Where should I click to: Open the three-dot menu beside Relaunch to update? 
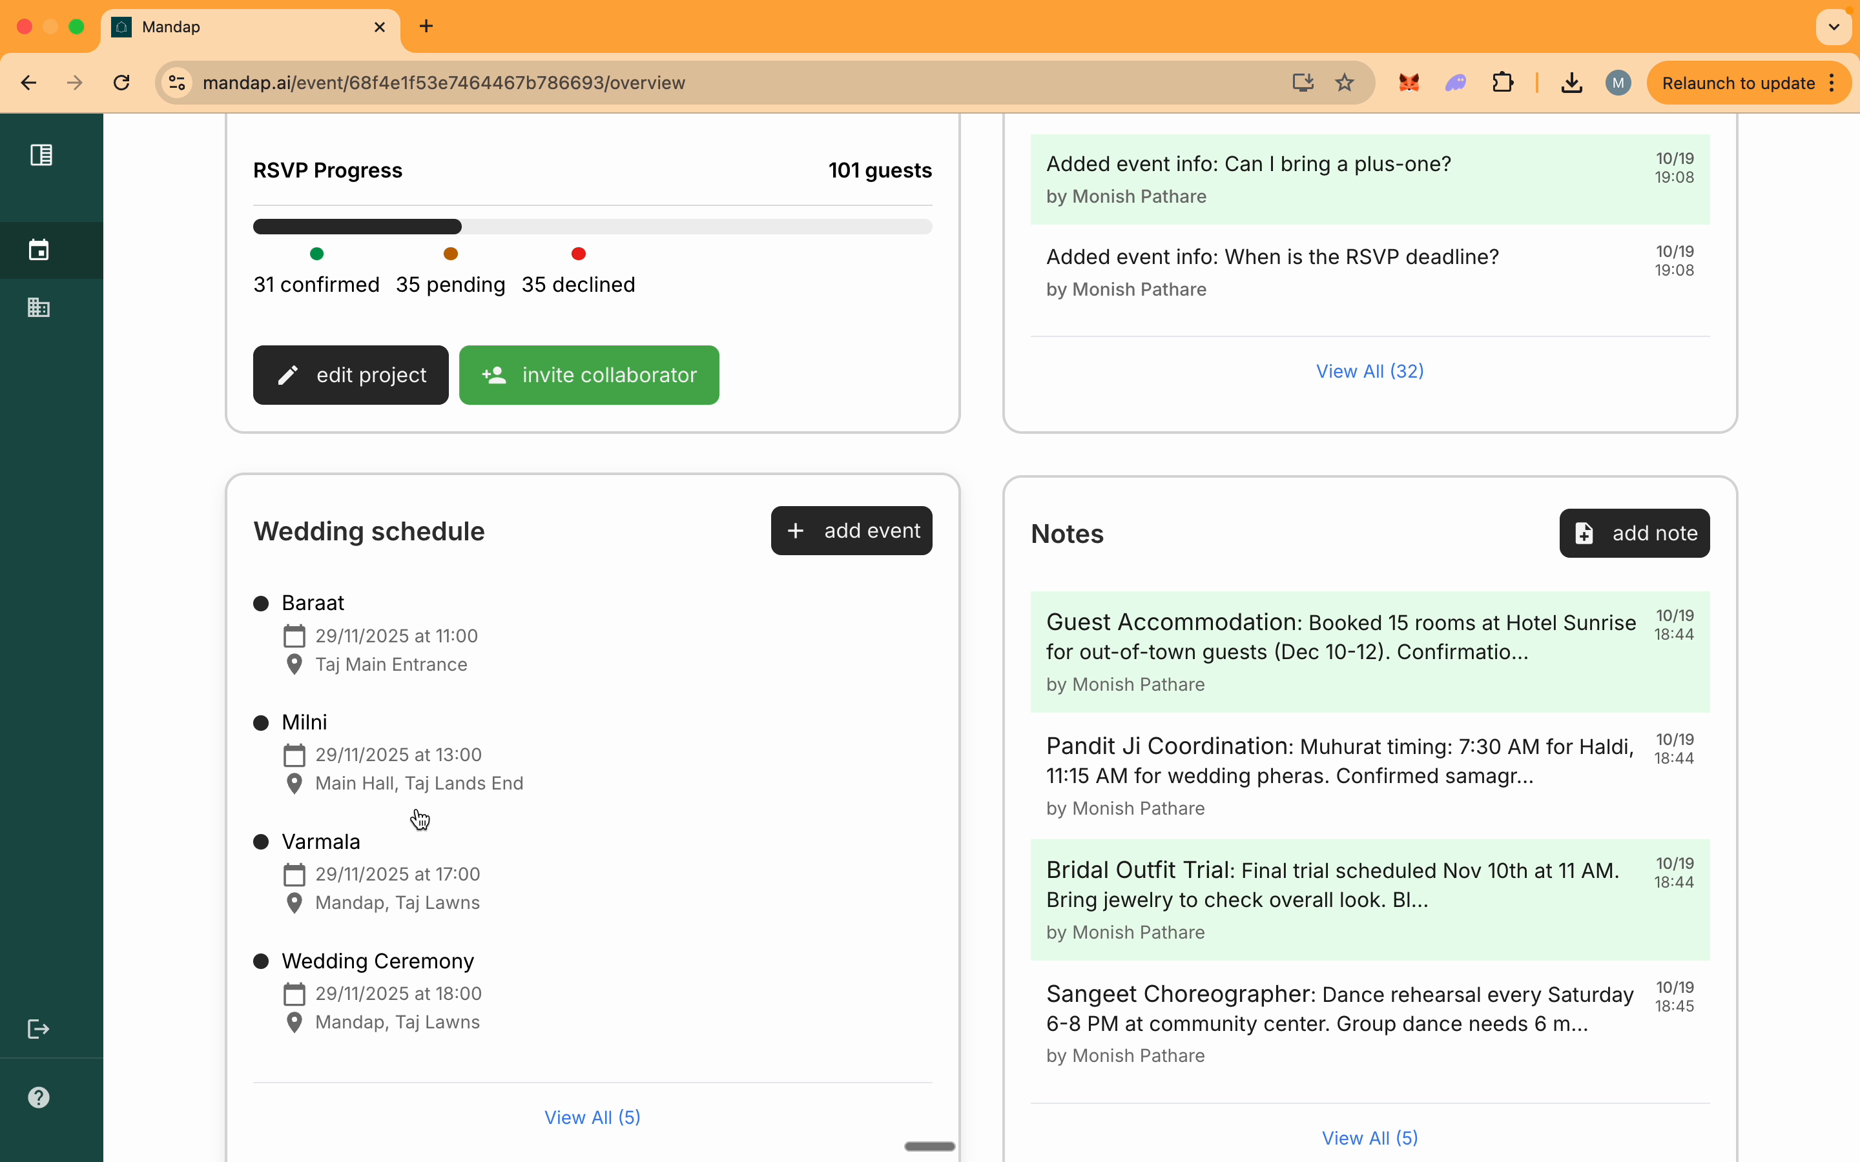pos(1833,82)
